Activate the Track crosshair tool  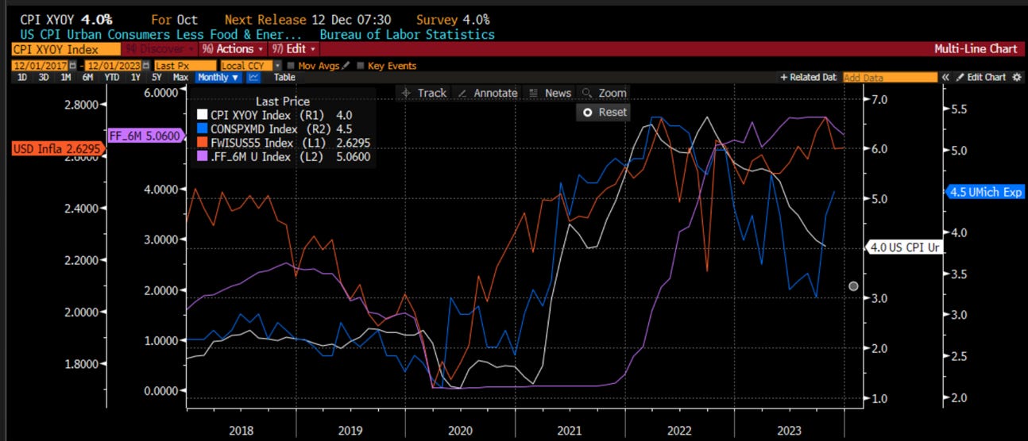pyautogui.click(x=424, y=93)
